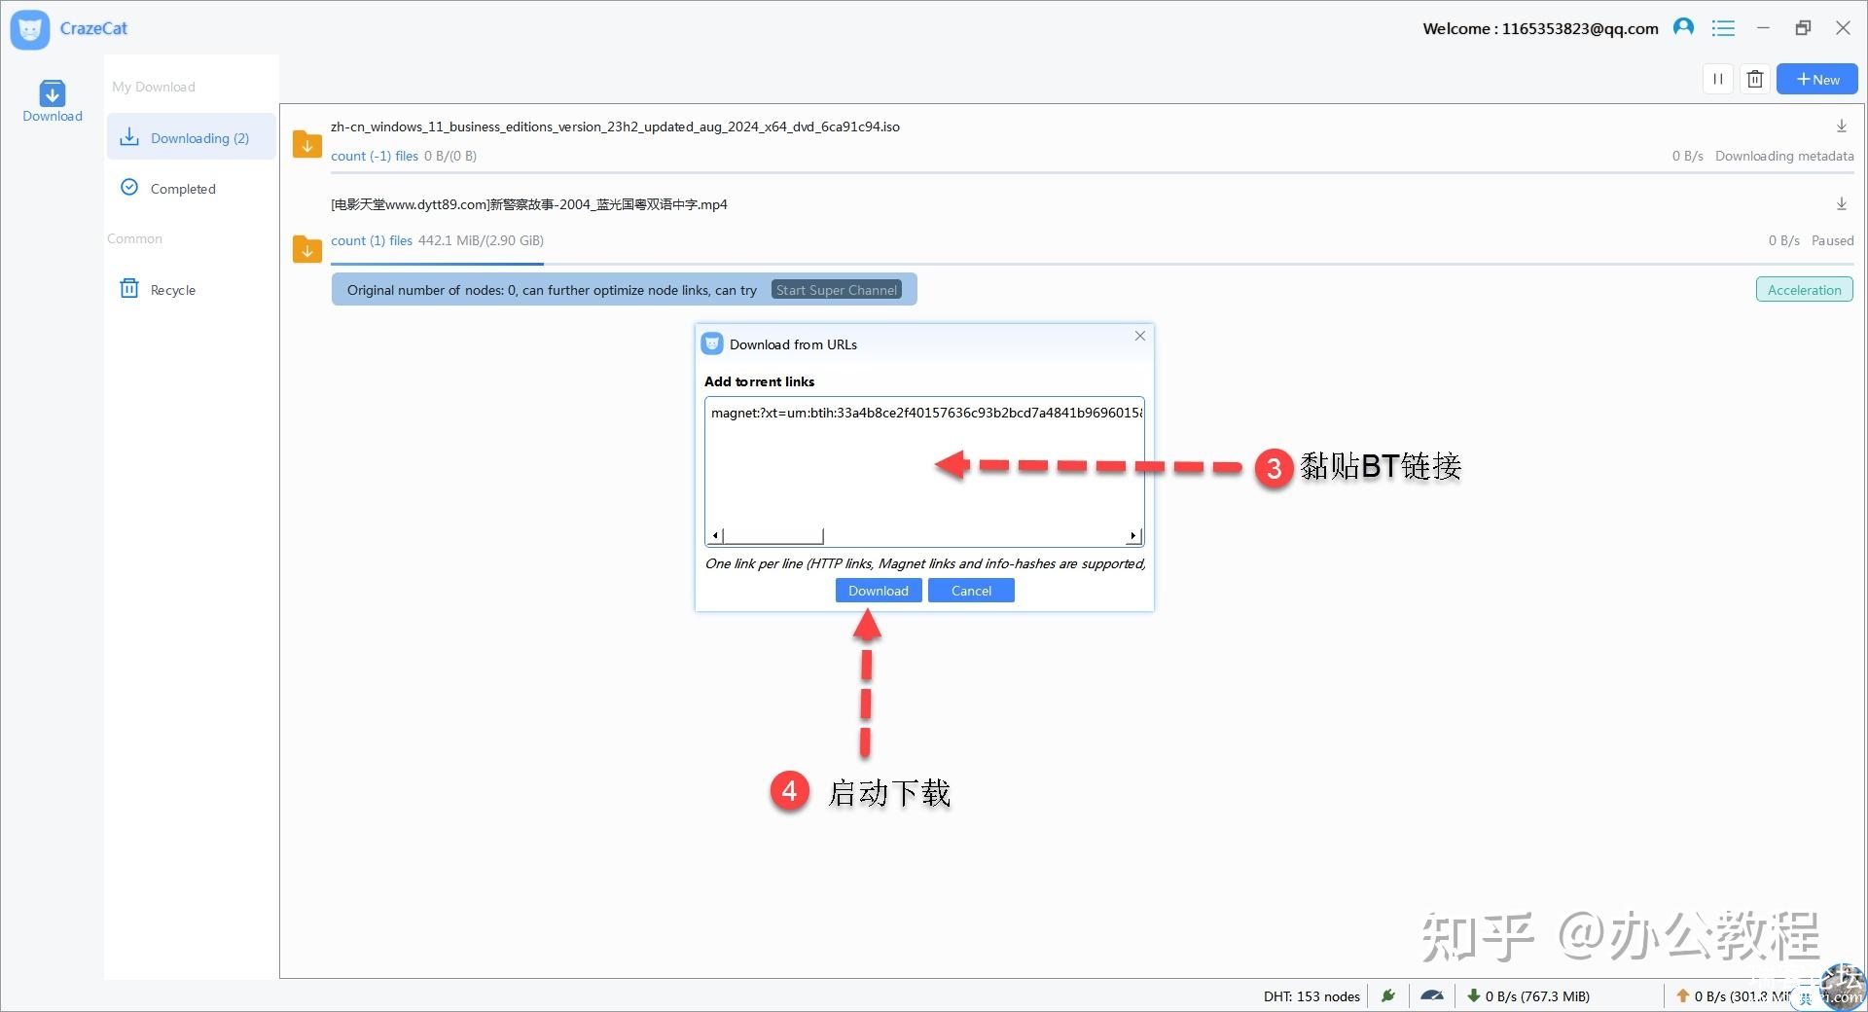This screenshot has height=1012, width=1868.
Task: Click the folder icon of Windows 11 ISO task
Action: 307,144
